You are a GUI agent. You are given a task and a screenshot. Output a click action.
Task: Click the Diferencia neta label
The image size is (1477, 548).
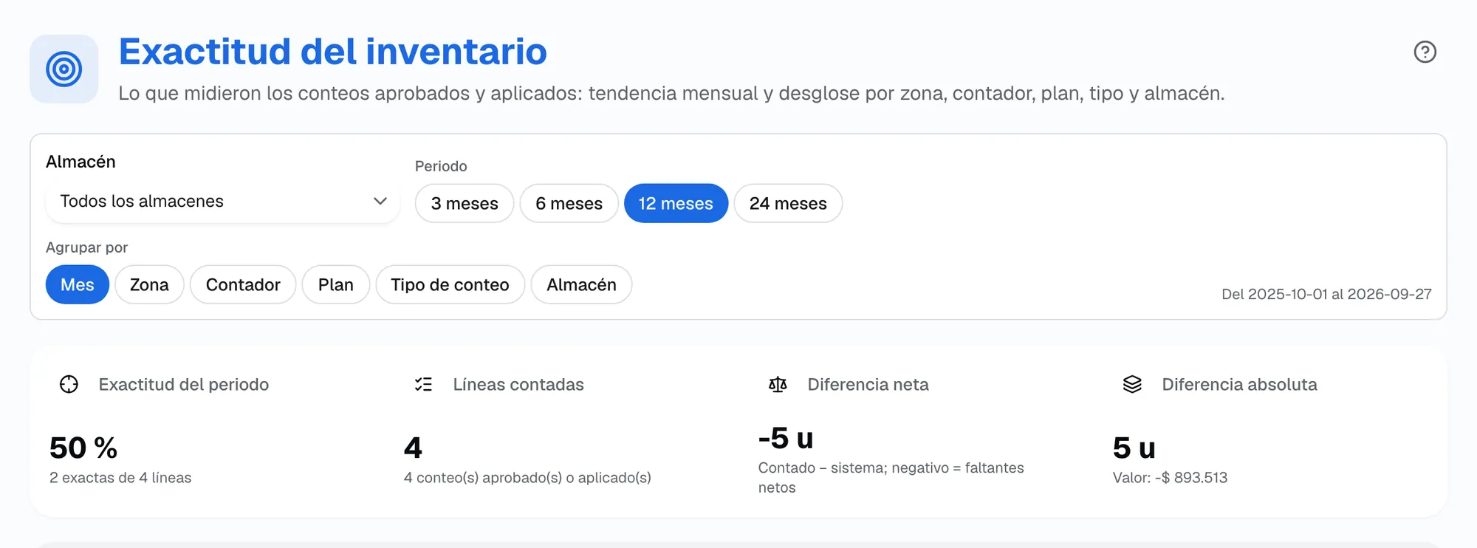coord(868,384)
